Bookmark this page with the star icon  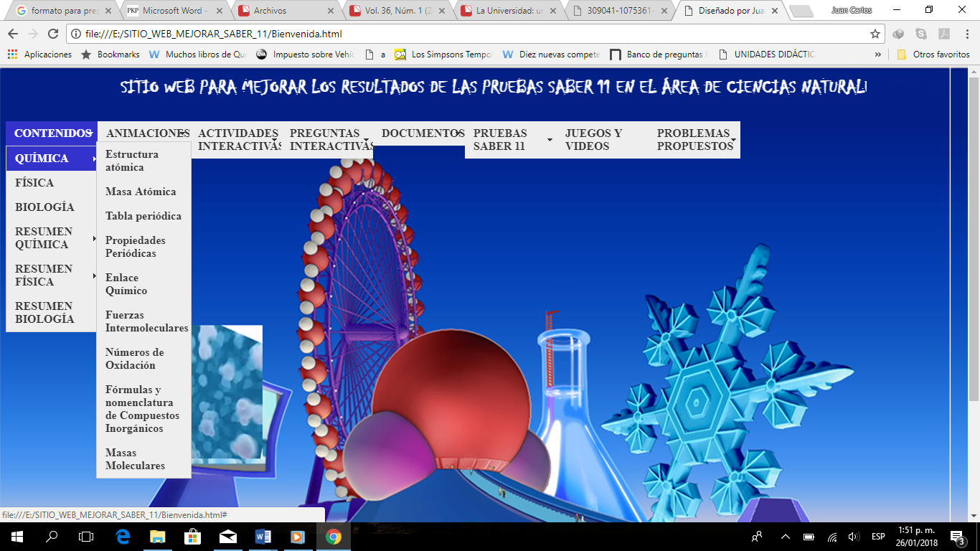(x=875, y=34)
